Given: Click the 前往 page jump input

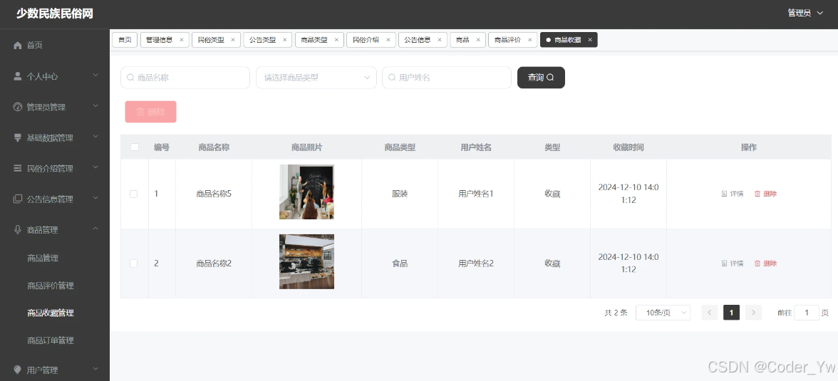Looking at the screenshot, I should click(x=807, y=313).
